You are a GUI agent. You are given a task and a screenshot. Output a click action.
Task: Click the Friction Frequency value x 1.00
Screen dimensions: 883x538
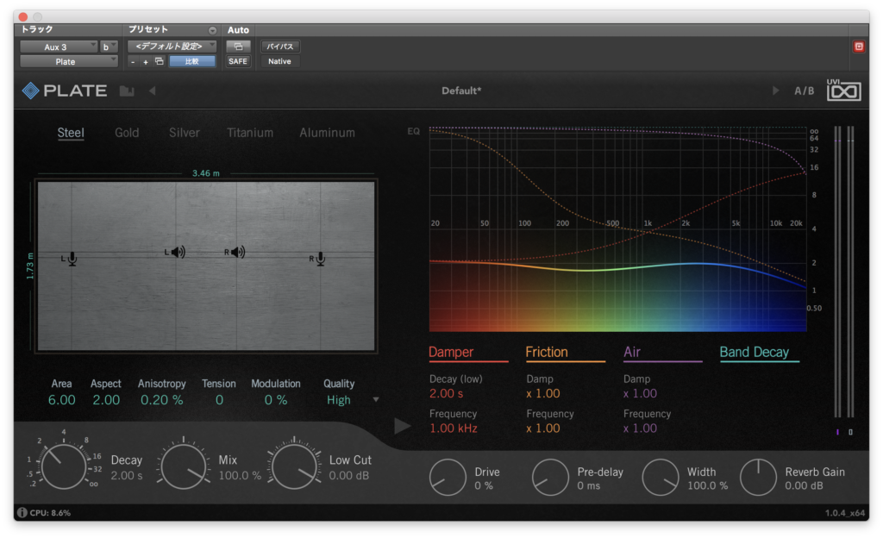543,429
